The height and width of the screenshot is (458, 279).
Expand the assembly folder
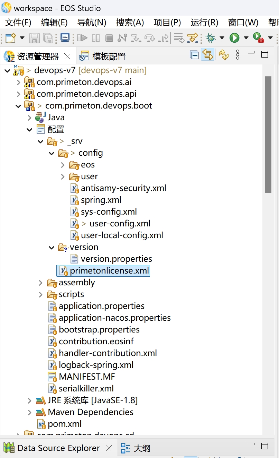pyautogui.click(x=41, y=283)
